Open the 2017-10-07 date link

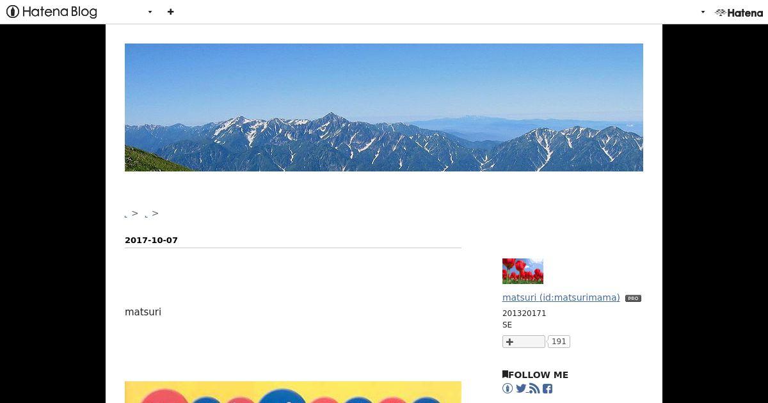tap(151, 241)
